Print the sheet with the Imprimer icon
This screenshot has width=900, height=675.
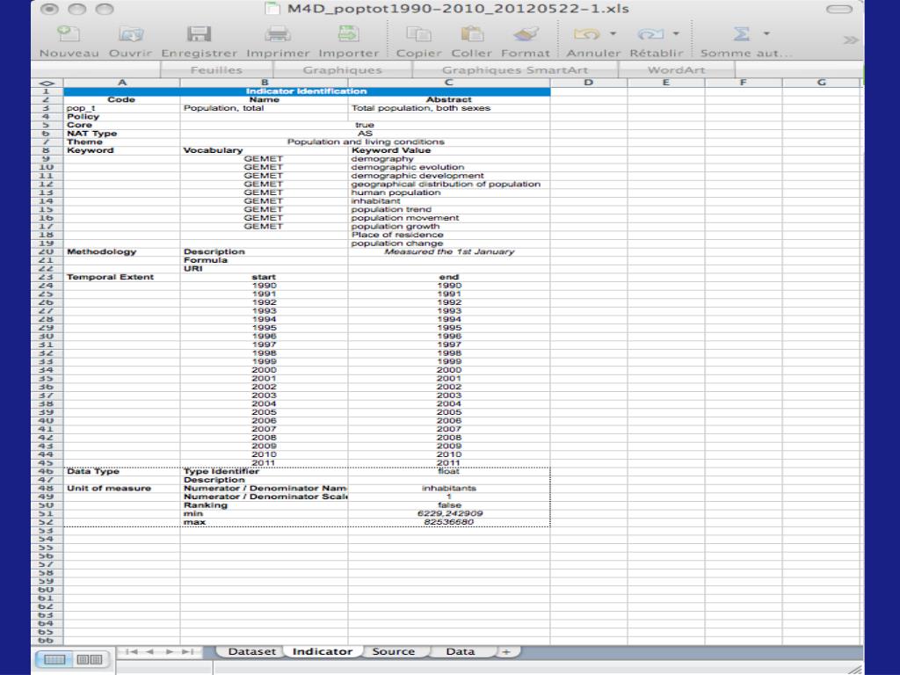(278, 34)
